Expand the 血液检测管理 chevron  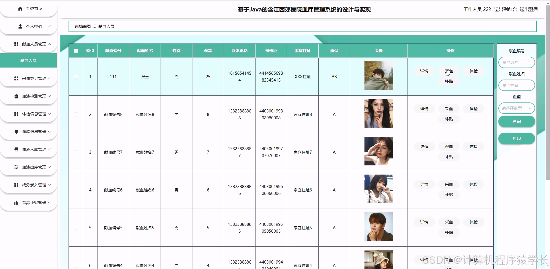tap(49, 96)
